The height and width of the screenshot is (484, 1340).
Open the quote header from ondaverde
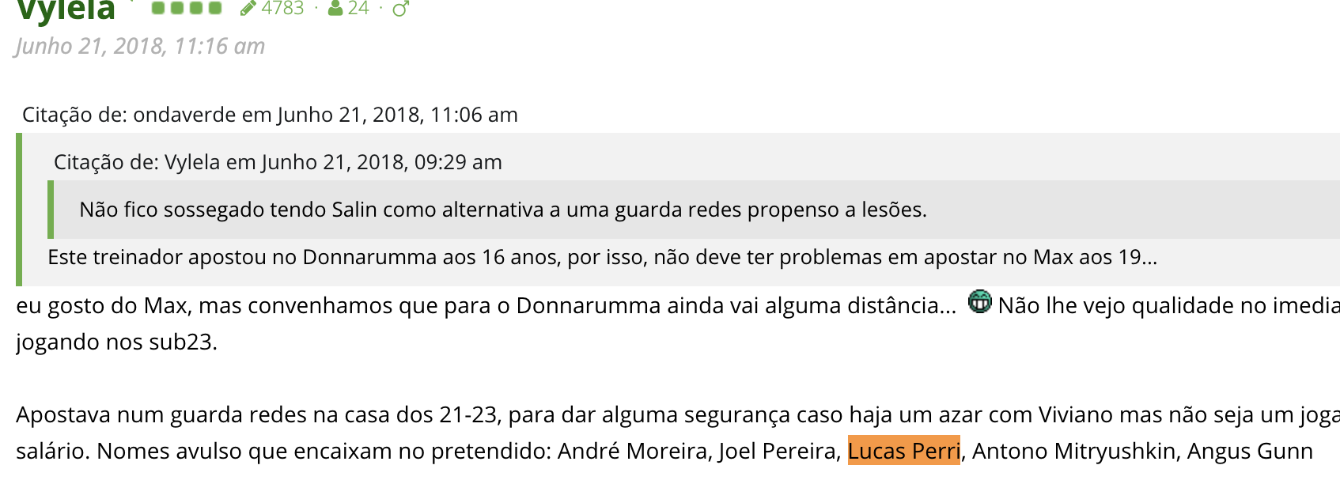[270, 115]
